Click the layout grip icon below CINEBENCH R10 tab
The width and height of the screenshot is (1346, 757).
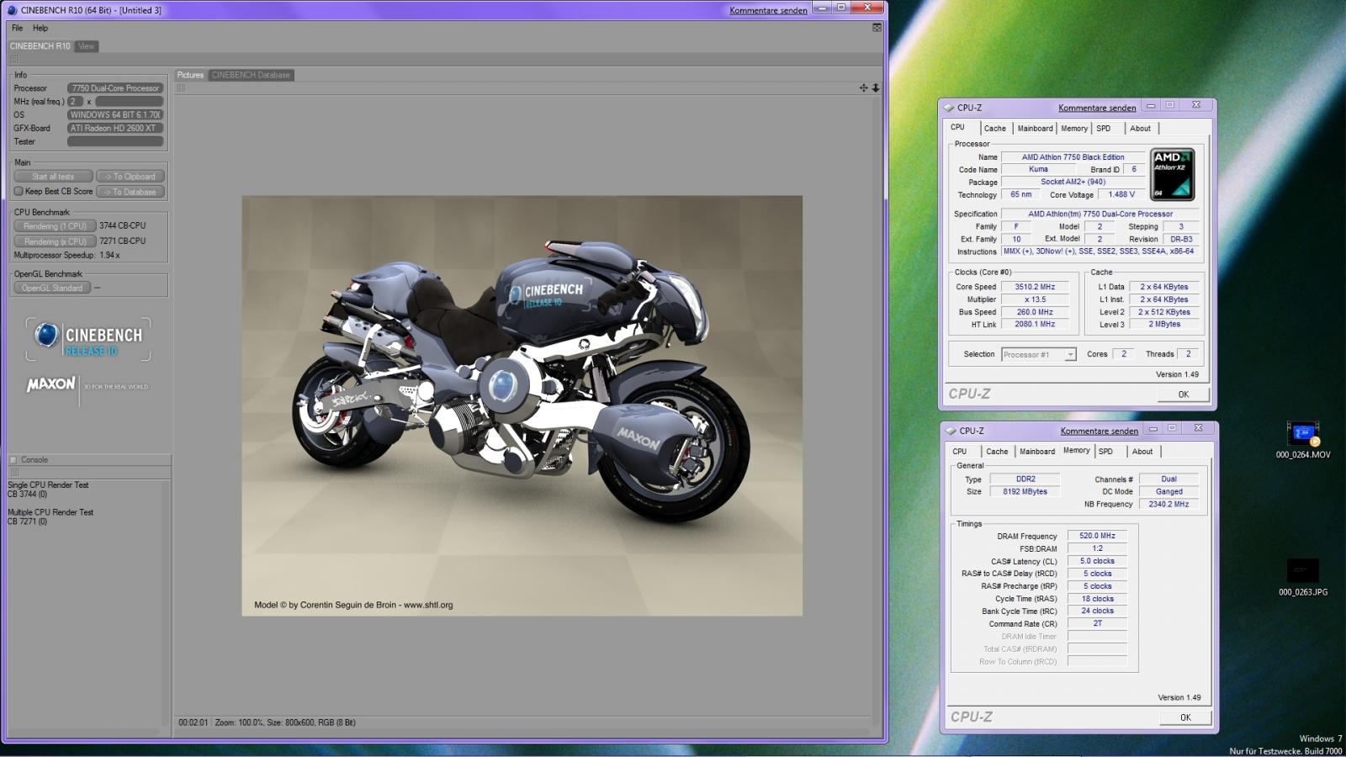[14, 60]
